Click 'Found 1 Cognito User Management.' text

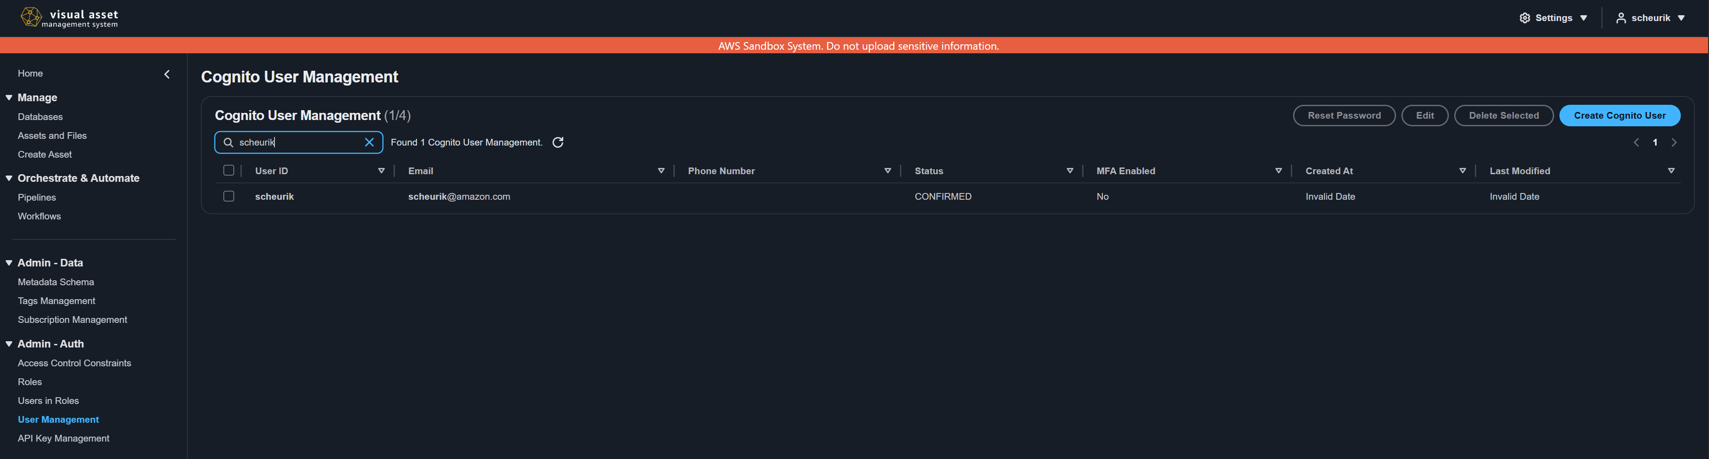coord(467,142)
